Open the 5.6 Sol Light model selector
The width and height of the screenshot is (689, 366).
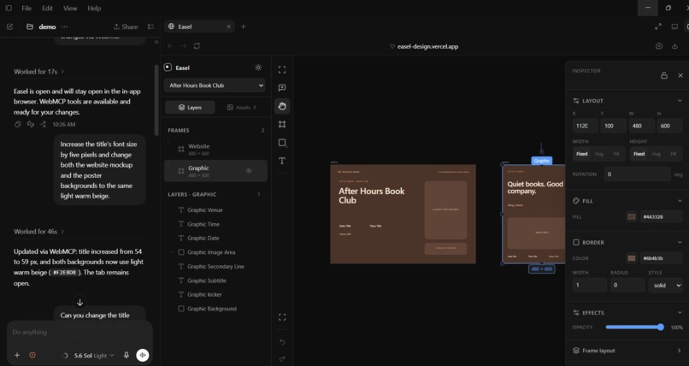93,355
